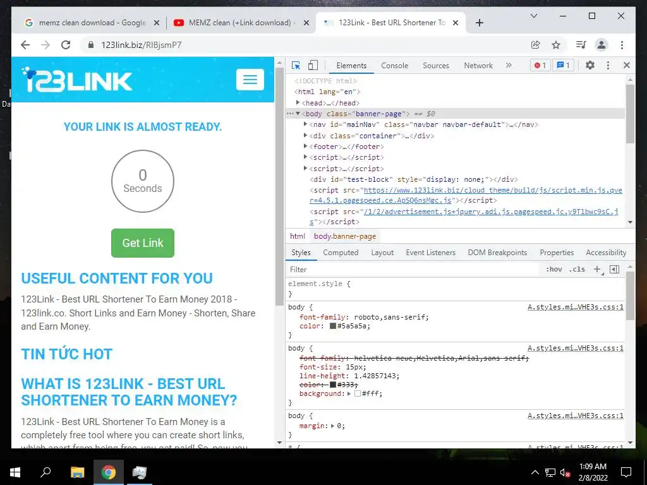Select body.banner-page in the breadcrumb
The width and height of the screenshot is (647, 485).
pyautogui.click(x=345, y=236)
